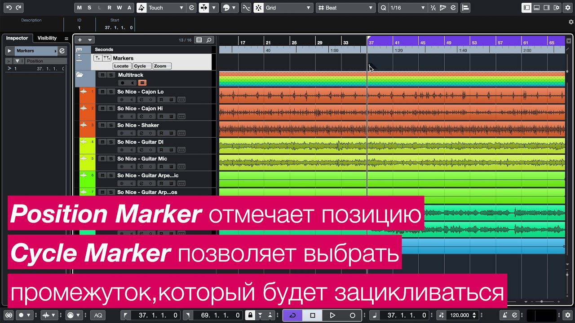Mute the So Nice - Cajon Lo track
The image size is (575, 323).
tap(102, 92)
